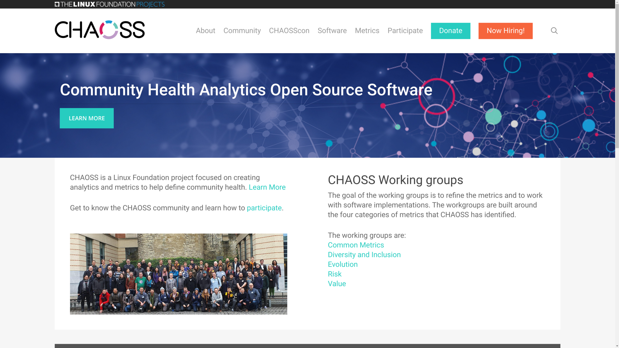Click the Linux Foundation Projects logo
Viewport: 619px width, 348px height.
109,4
